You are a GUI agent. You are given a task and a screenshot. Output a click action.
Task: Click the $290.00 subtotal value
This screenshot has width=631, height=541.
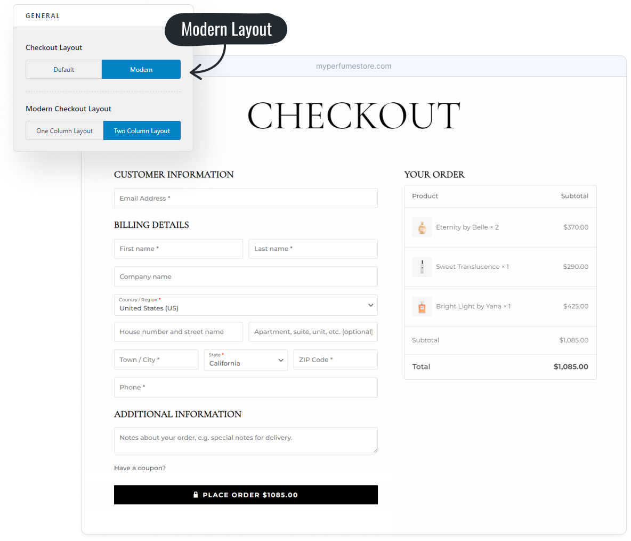point(576,266)
